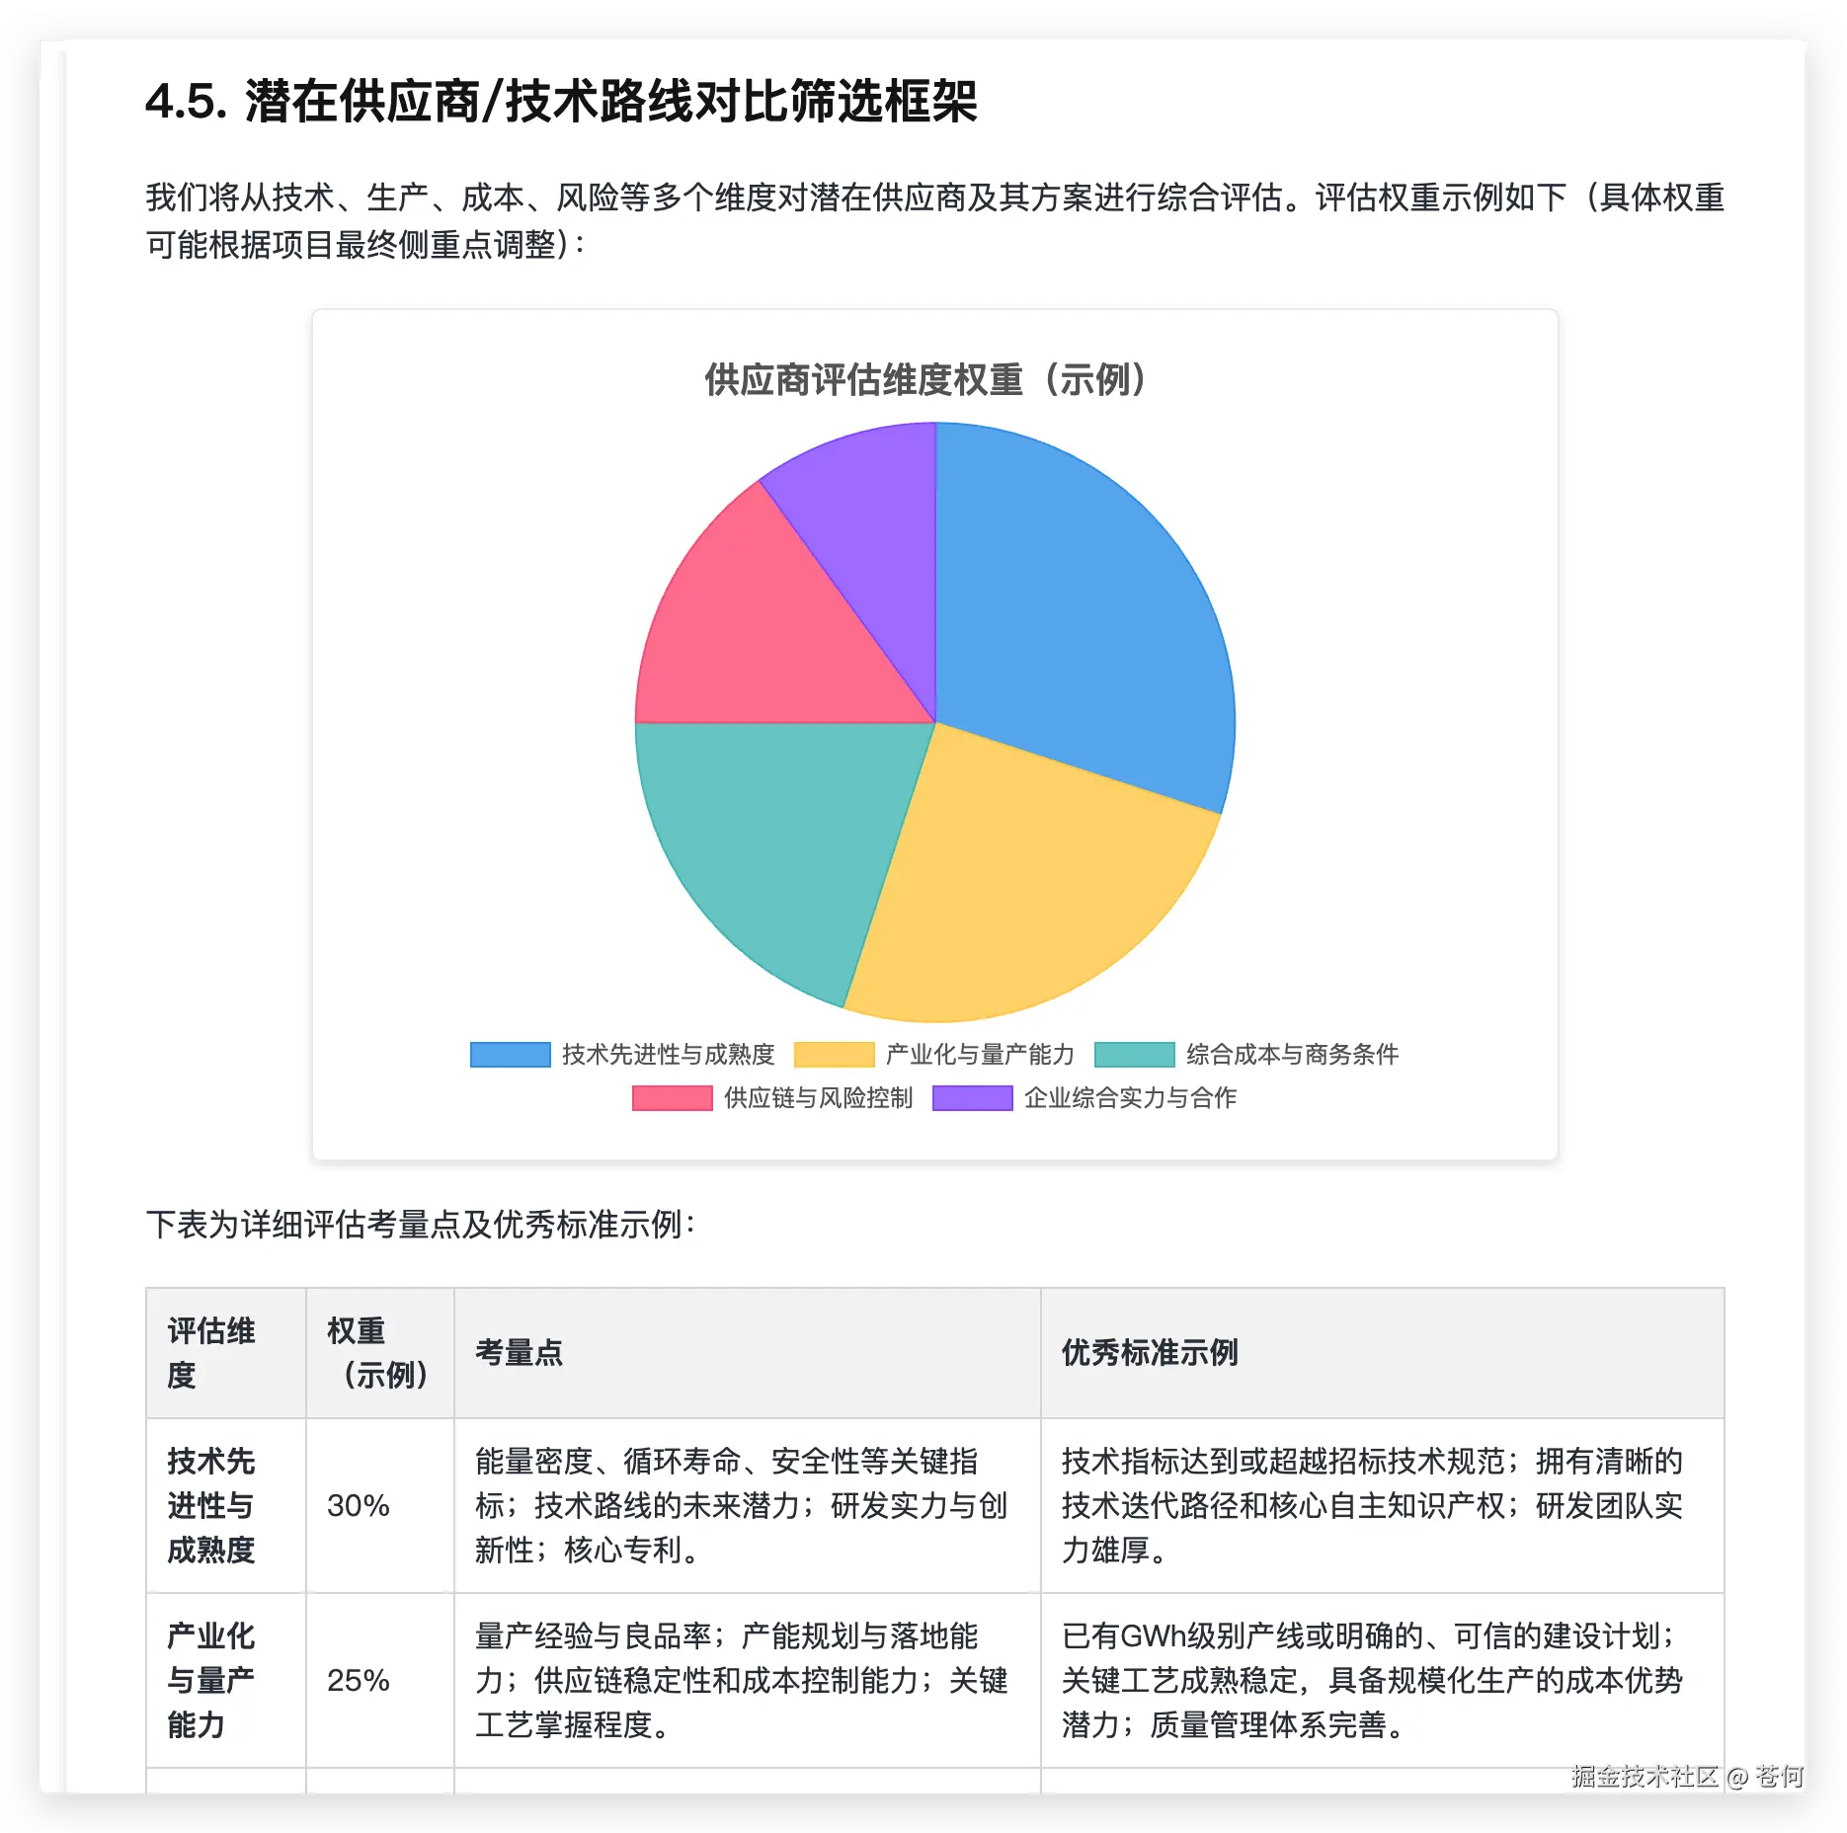Click the table header 权重（示例）
The image size is (1847, 1833).
[379, 1352]
